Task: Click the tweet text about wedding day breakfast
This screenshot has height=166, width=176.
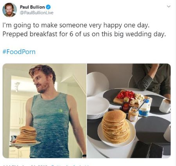Action: 84,30
